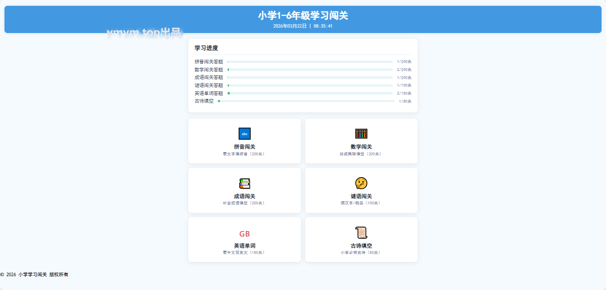606x290 pixels.
Task: Click the 小学1-6年级学习闯关 header title
Action: [x=303, y=16]
